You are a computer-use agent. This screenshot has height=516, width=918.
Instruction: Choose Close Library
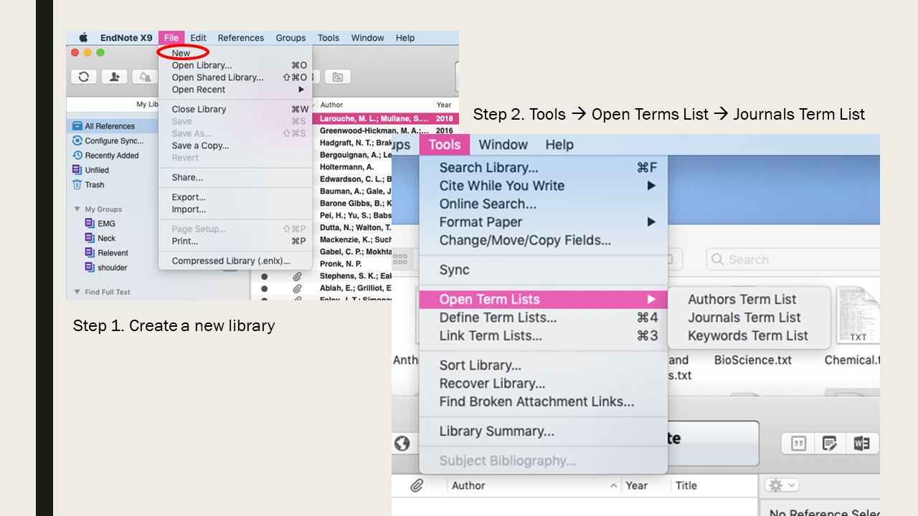coord(235,109)
